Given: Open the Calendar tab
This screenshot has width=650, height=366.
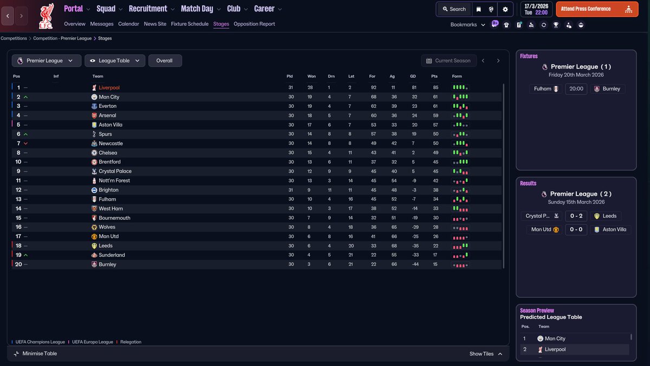Looking at the screenshot, I should coord(128,24).
